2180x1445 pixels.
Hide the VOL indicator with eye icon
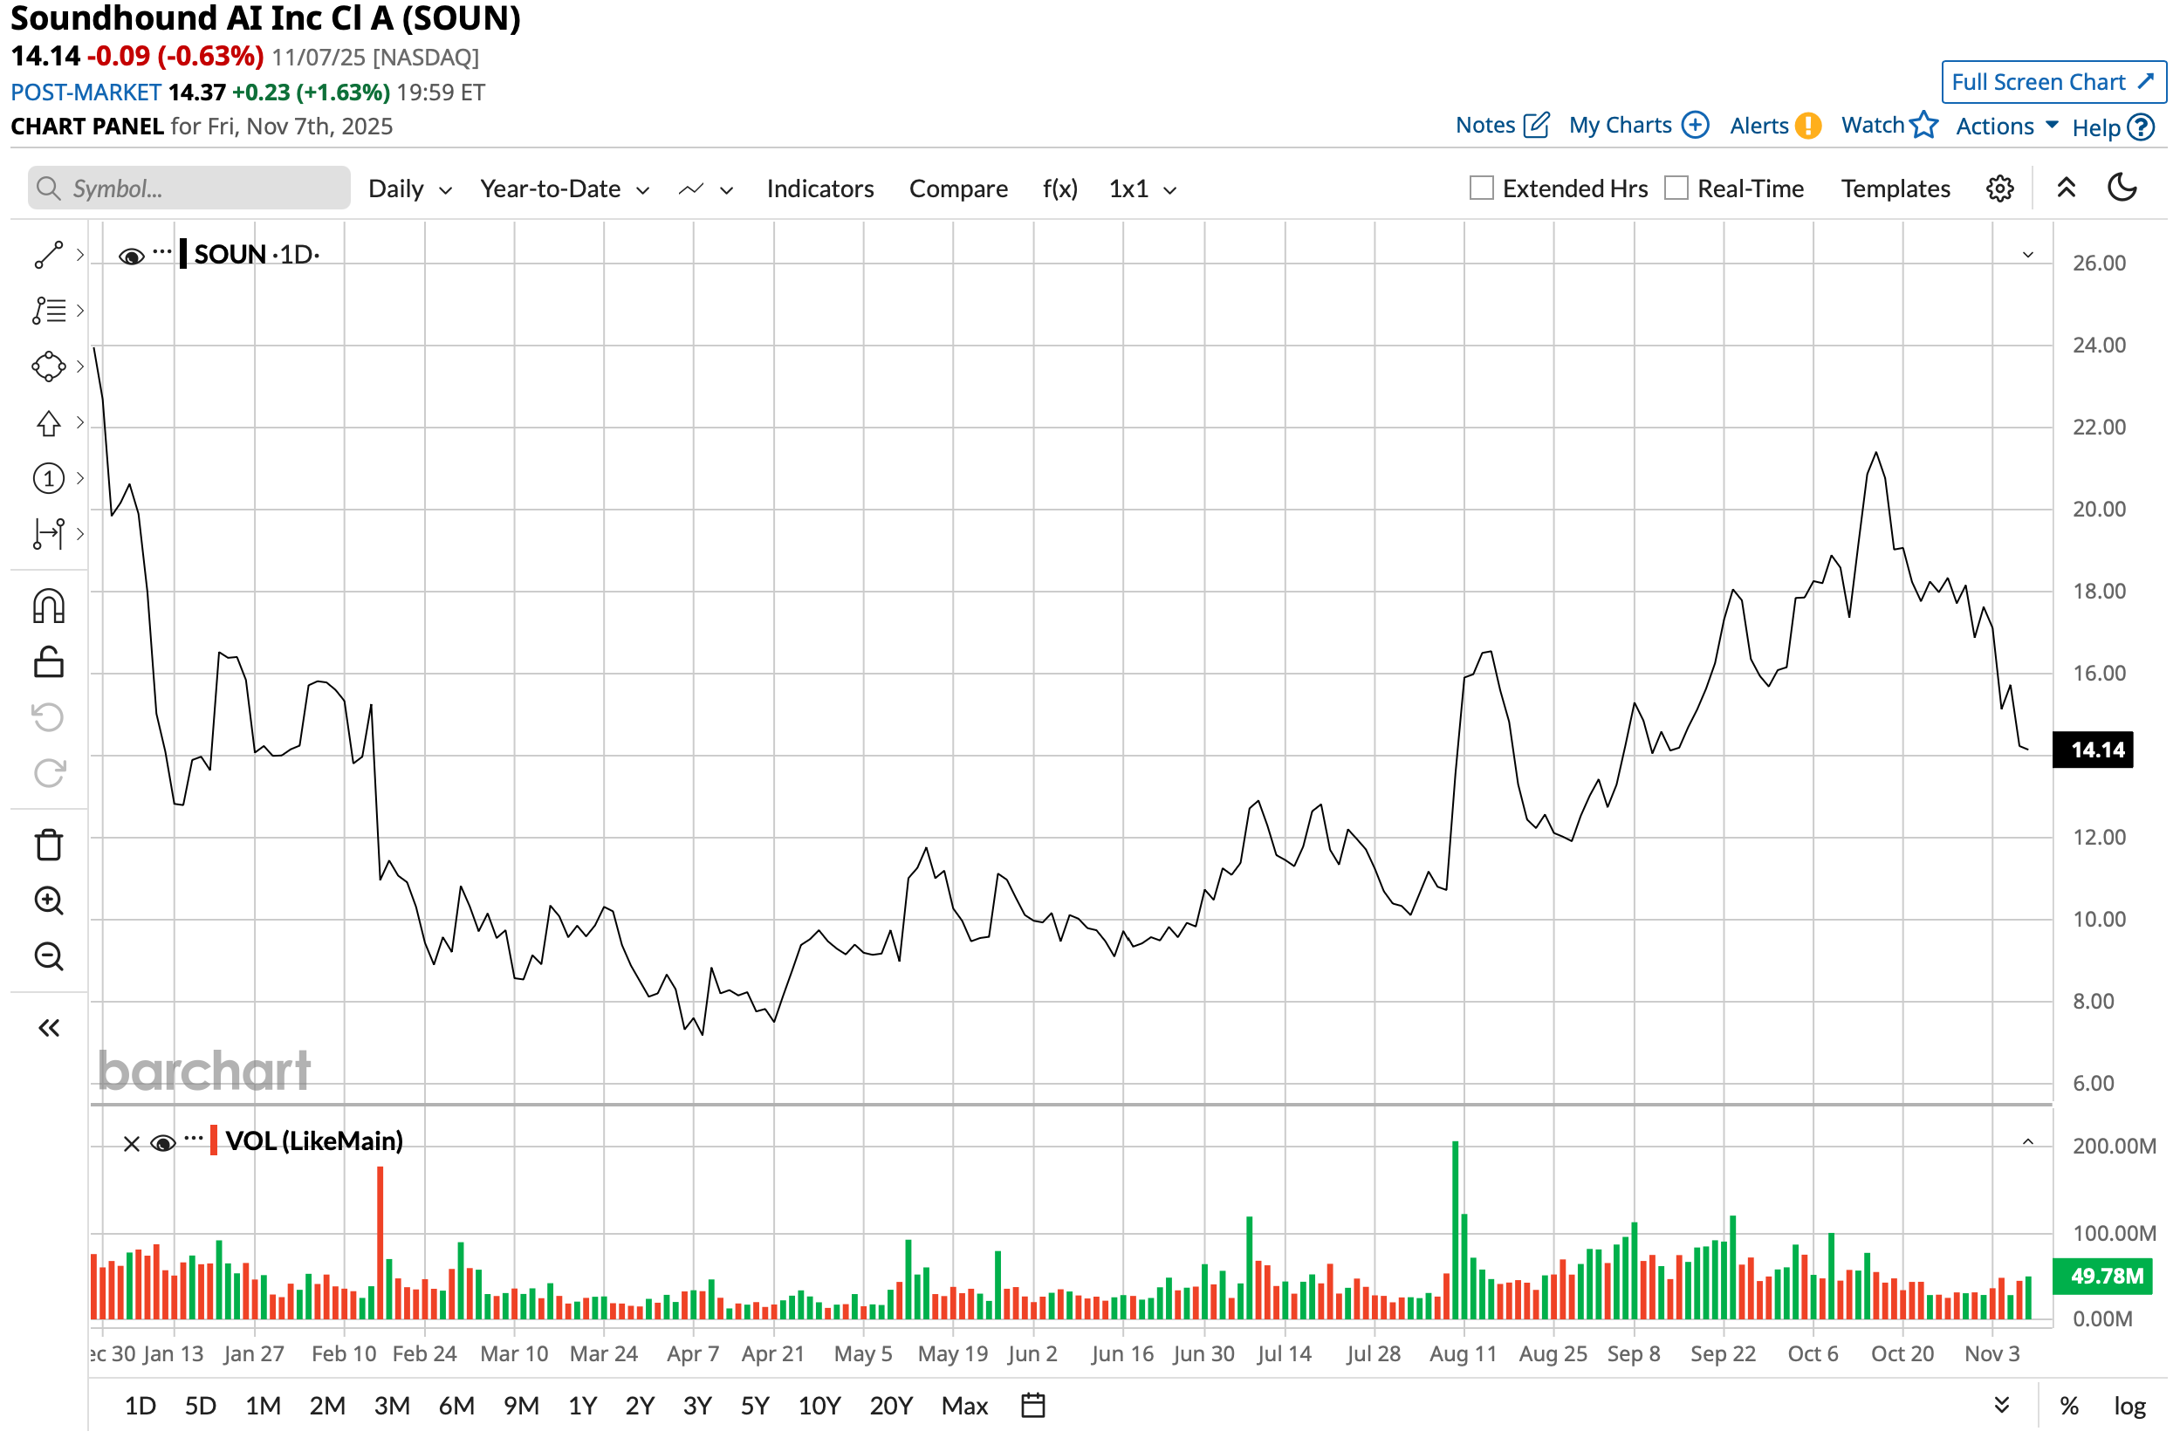coord(163,1145)
